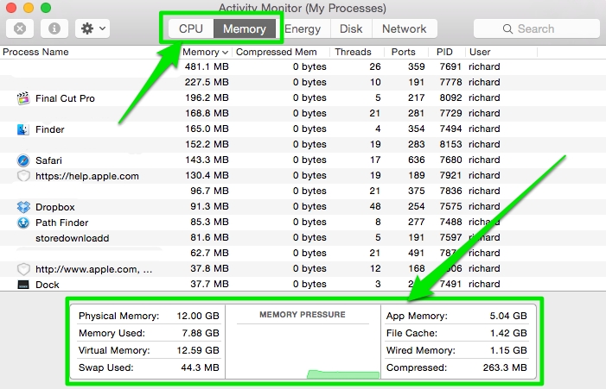The height and width of the screenshot is (389, 606).
Task: Click the Dock process icon
Action: pyautogui.click(x=23, y=285)
